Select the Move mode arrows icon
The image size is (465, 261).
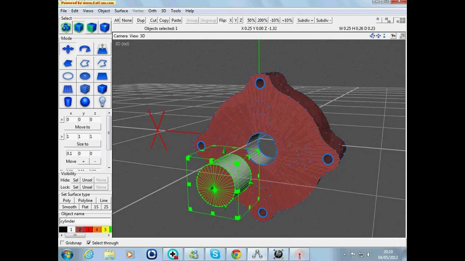click(68, 49)
